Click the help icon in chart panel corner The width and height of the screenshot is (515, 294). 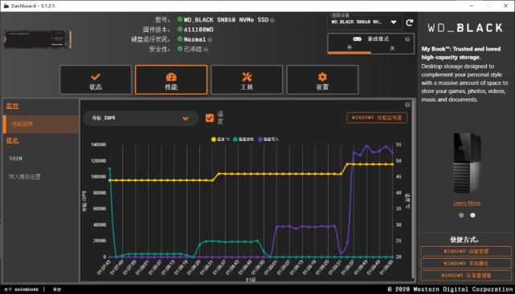[407, 105]
